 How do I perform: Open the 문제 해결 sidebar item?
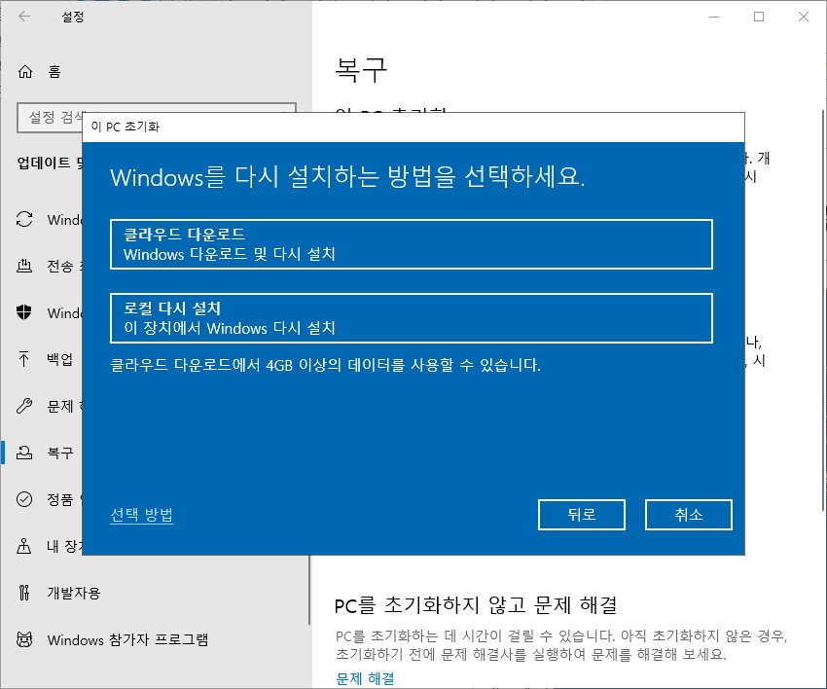(x=54, y=406)
